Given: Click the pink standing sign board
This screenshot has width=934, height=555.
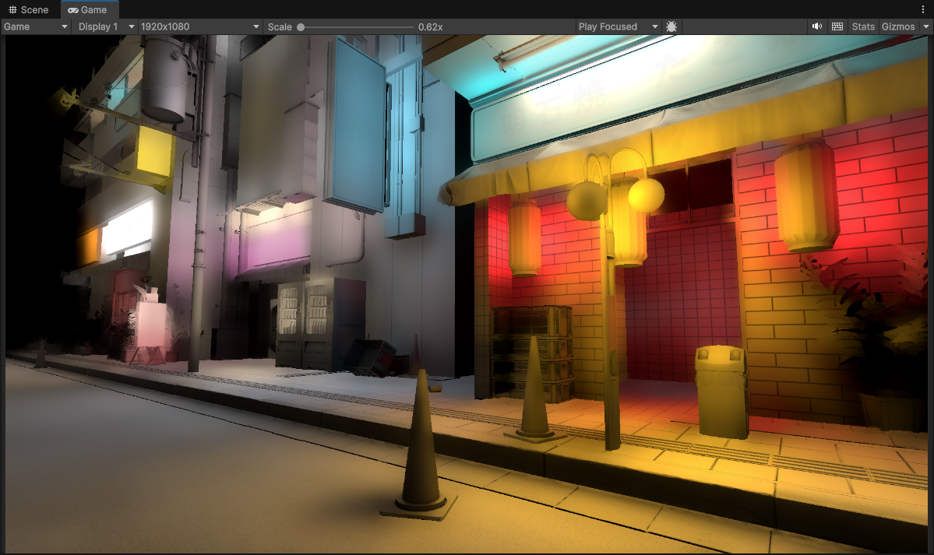Looking at the screenshot, I should click(150, 323).
